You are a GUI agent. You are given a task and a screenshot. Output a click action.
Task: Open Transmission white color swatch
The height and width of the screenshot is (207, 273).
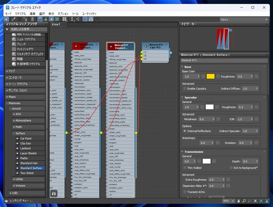(207, 161)
